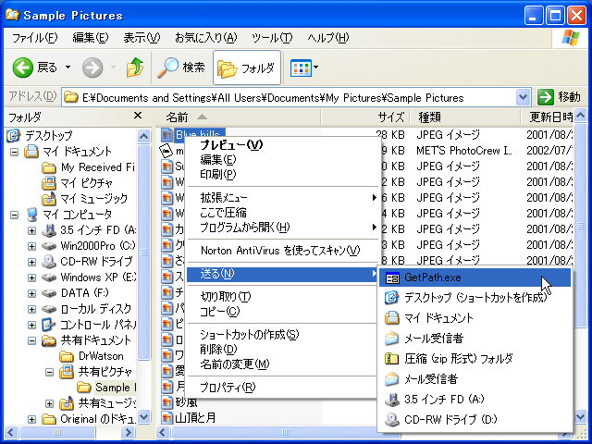Screen dimensions: 592x444
Task: Select the マイ ピクチャ folder icon in tree
Action: click(x=49, y=183)
